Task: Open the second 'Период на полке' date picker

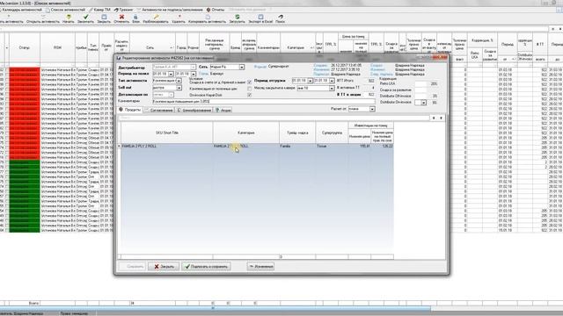Action: (x=194, y=74)
